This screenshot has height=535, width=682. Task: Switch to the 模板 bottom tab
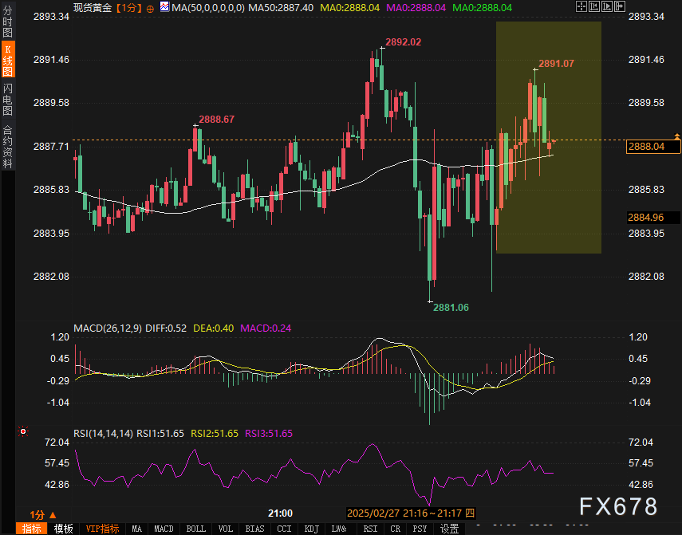point(63,529)
